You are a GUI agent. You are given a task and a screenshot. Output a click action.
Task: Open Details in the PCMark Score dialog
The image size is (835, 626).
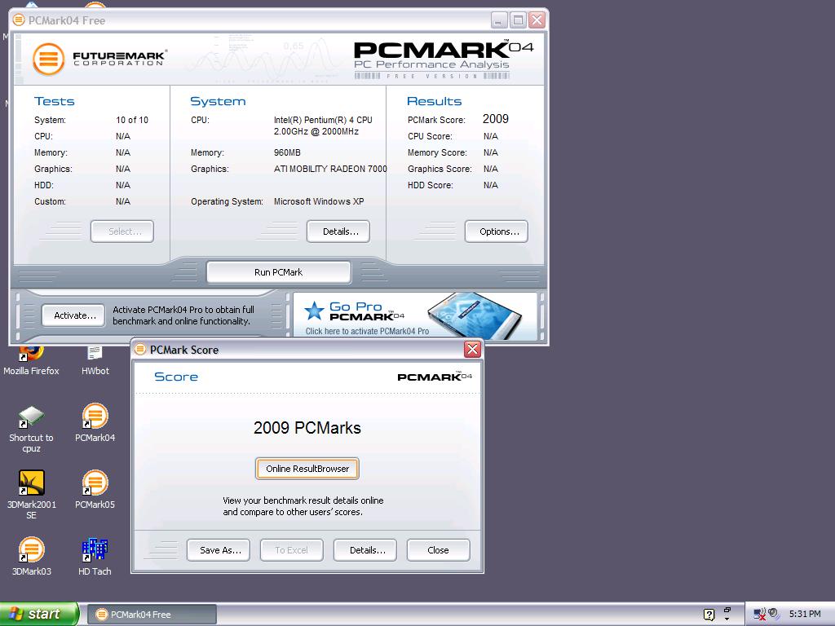pos(364,550)
